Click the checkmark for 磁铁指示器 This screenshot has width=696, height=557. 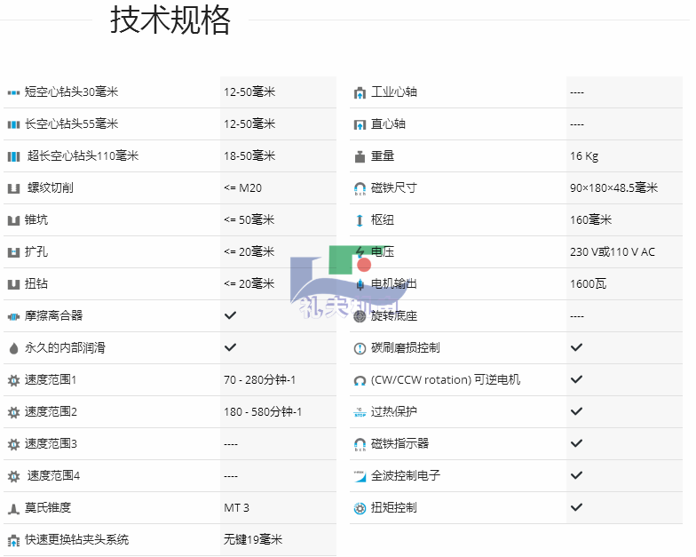pos(576,443)
